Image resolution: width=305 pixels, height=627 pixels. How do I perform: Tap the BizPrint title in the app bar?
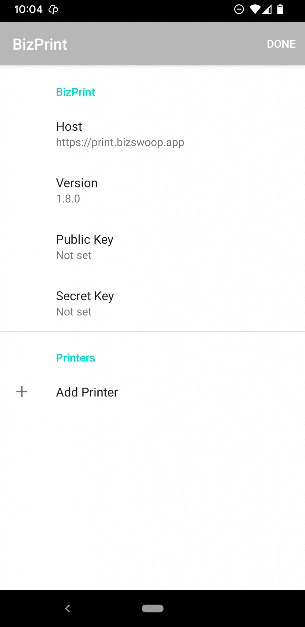[40, 44]
